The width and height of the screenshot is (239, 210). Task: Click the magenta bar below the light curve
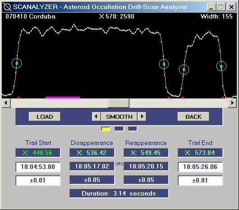[x=63, y=98]
